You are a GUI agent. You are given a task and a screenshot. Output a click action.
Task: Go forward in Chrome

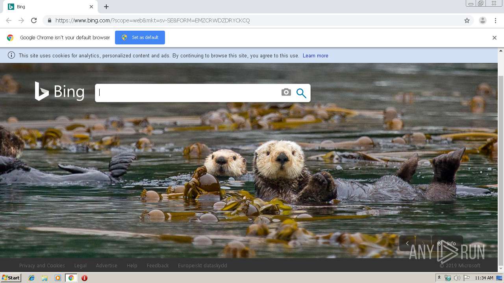(x=21, y=20)
